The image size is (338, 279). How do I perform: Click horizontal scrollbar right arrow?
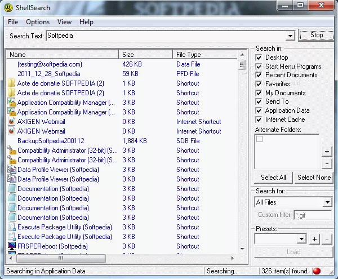232,258
